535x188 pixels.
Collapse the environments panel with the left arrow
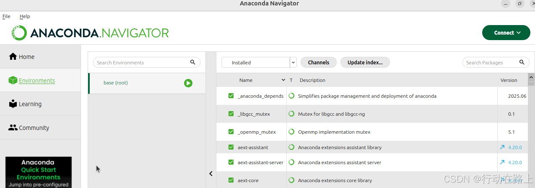[x=211, y=174]
